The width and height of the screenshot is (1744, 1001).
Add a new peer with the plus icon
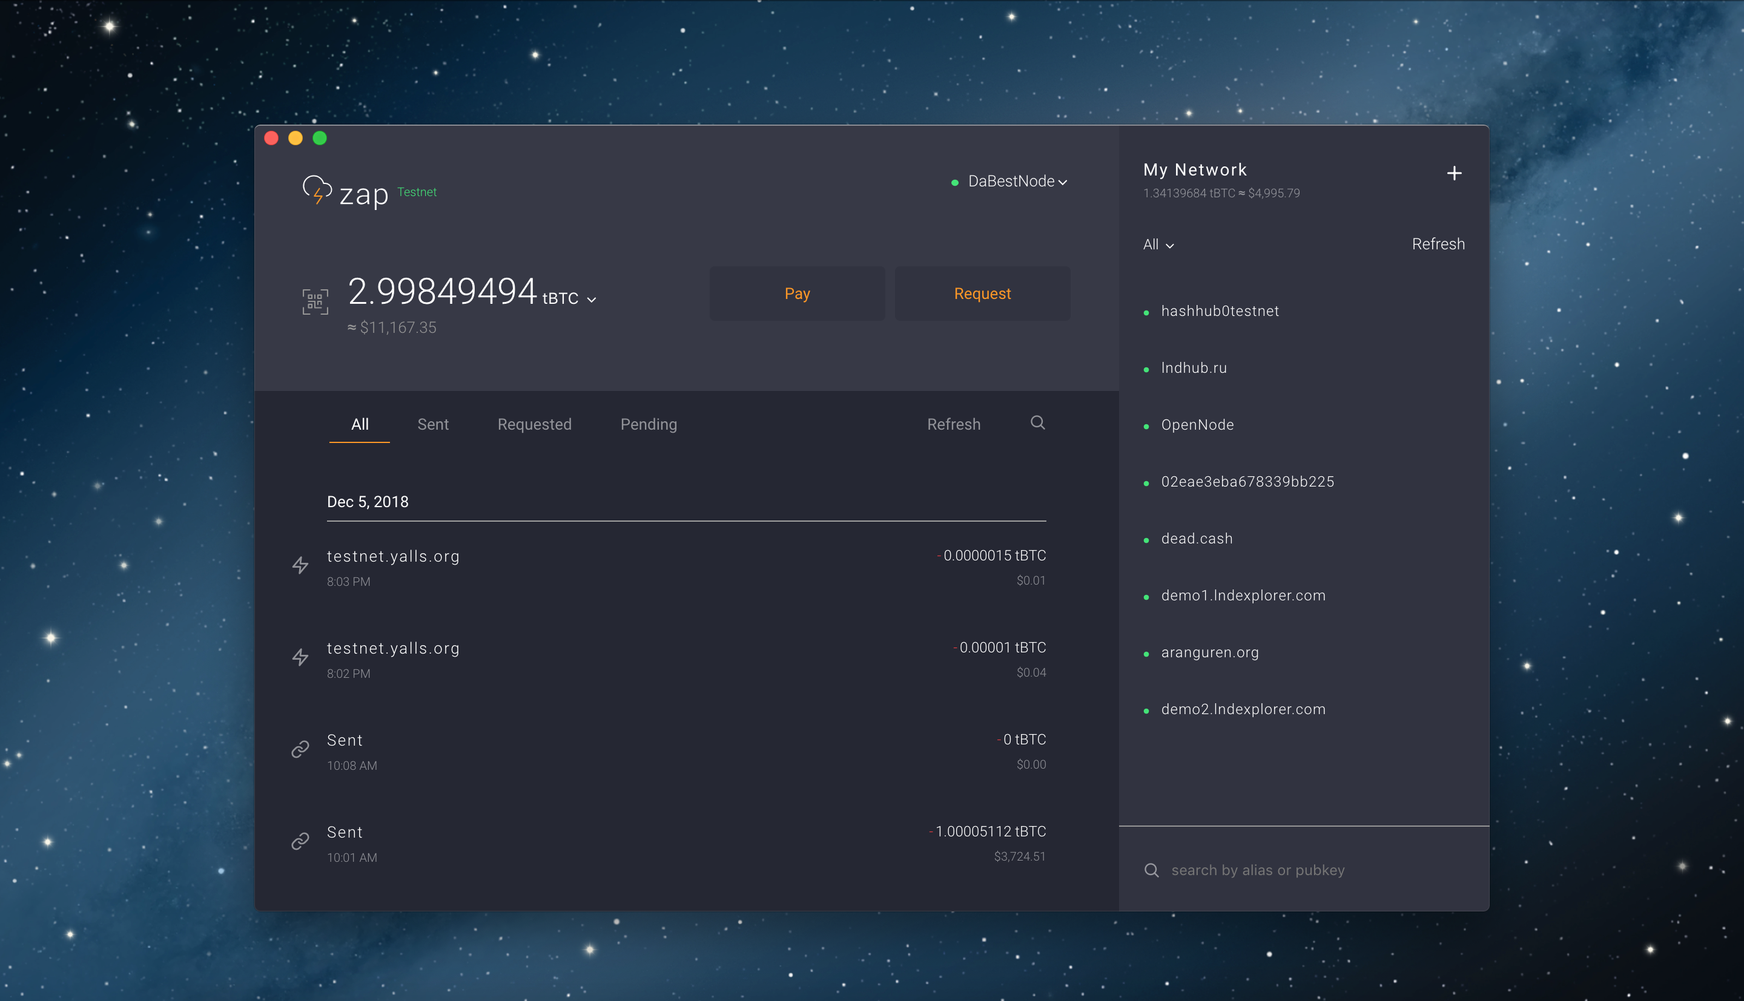[x=1454, y=172]
